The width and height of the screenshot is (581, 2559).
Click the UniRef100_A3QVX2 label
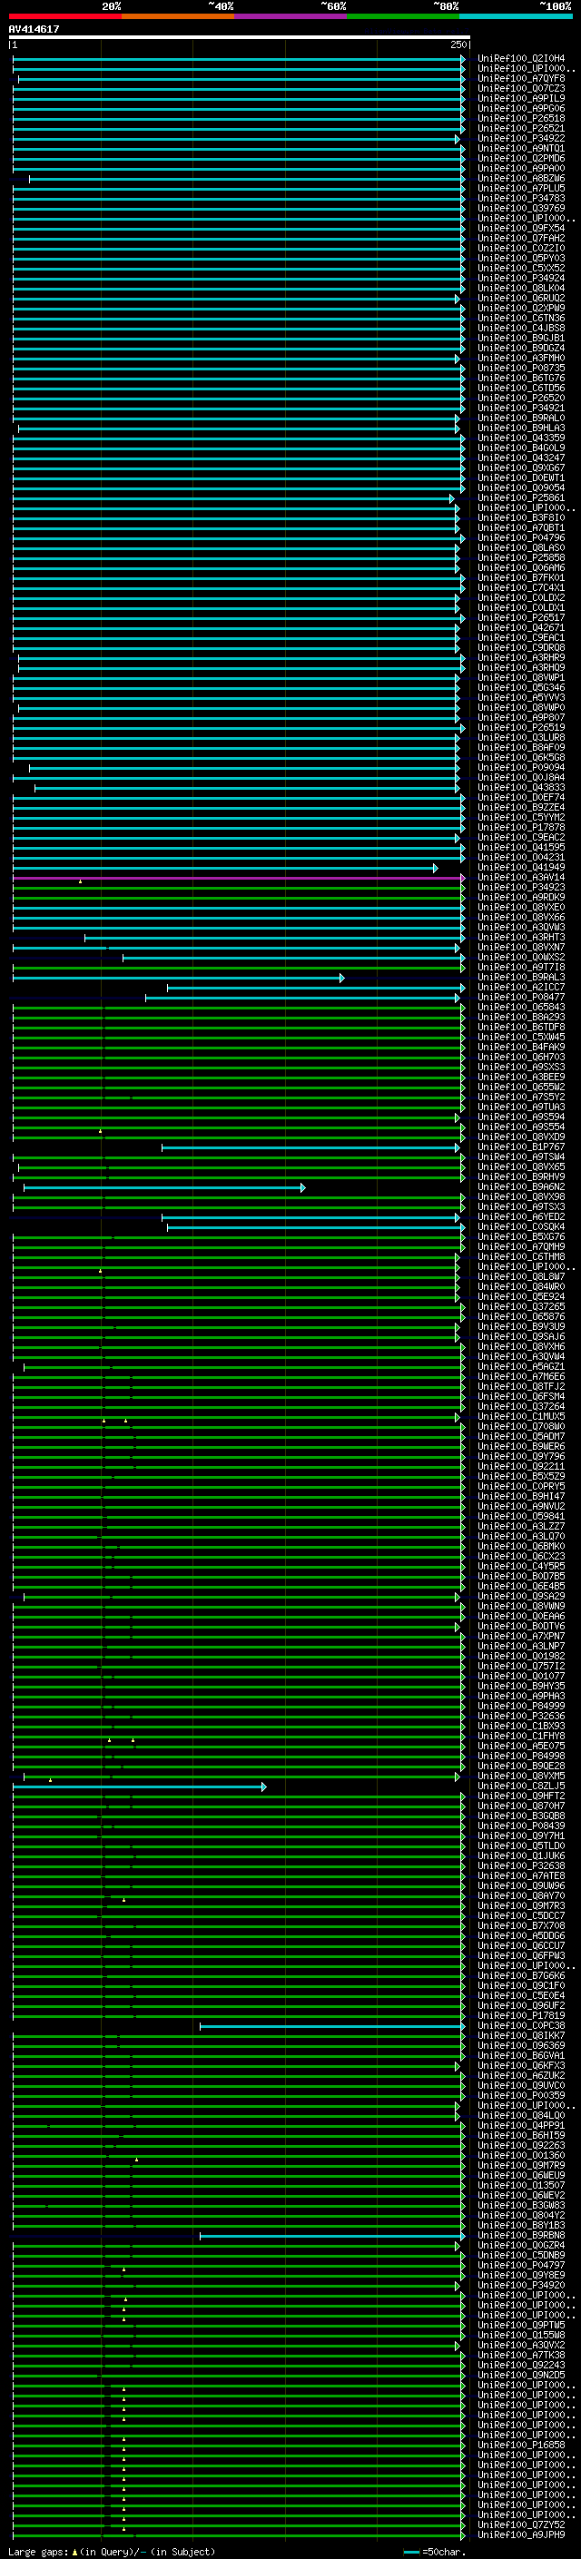click(521, 2346)
